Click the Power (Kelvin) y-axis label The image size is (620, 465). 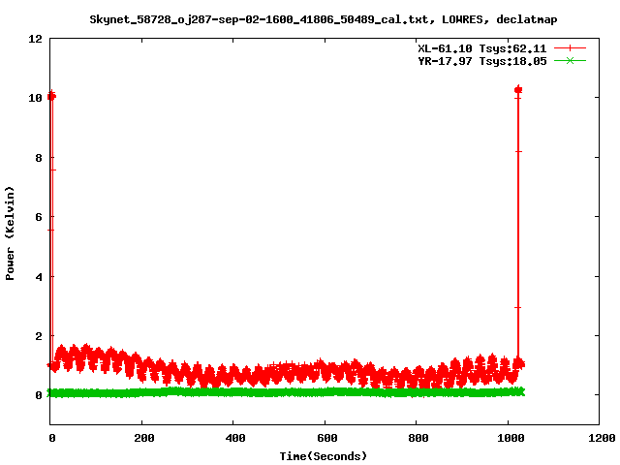click(10, 233)
